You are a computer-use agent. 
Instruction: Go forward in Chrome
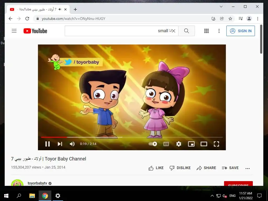coord(19,19)
